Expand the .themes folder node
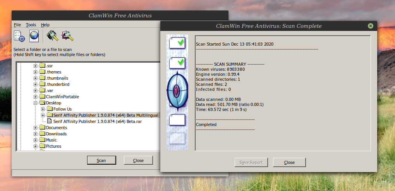Screen dimensions: 395x191 click(35, 72)
